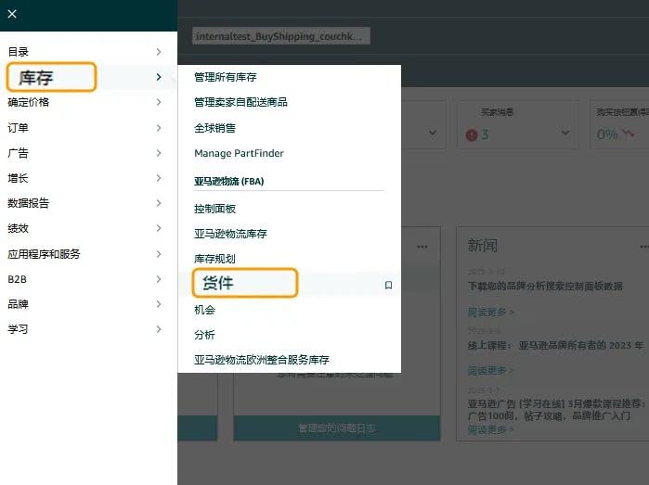Click the bookmark icon next to 货件
Screen dimensions: 649x485
388,286
